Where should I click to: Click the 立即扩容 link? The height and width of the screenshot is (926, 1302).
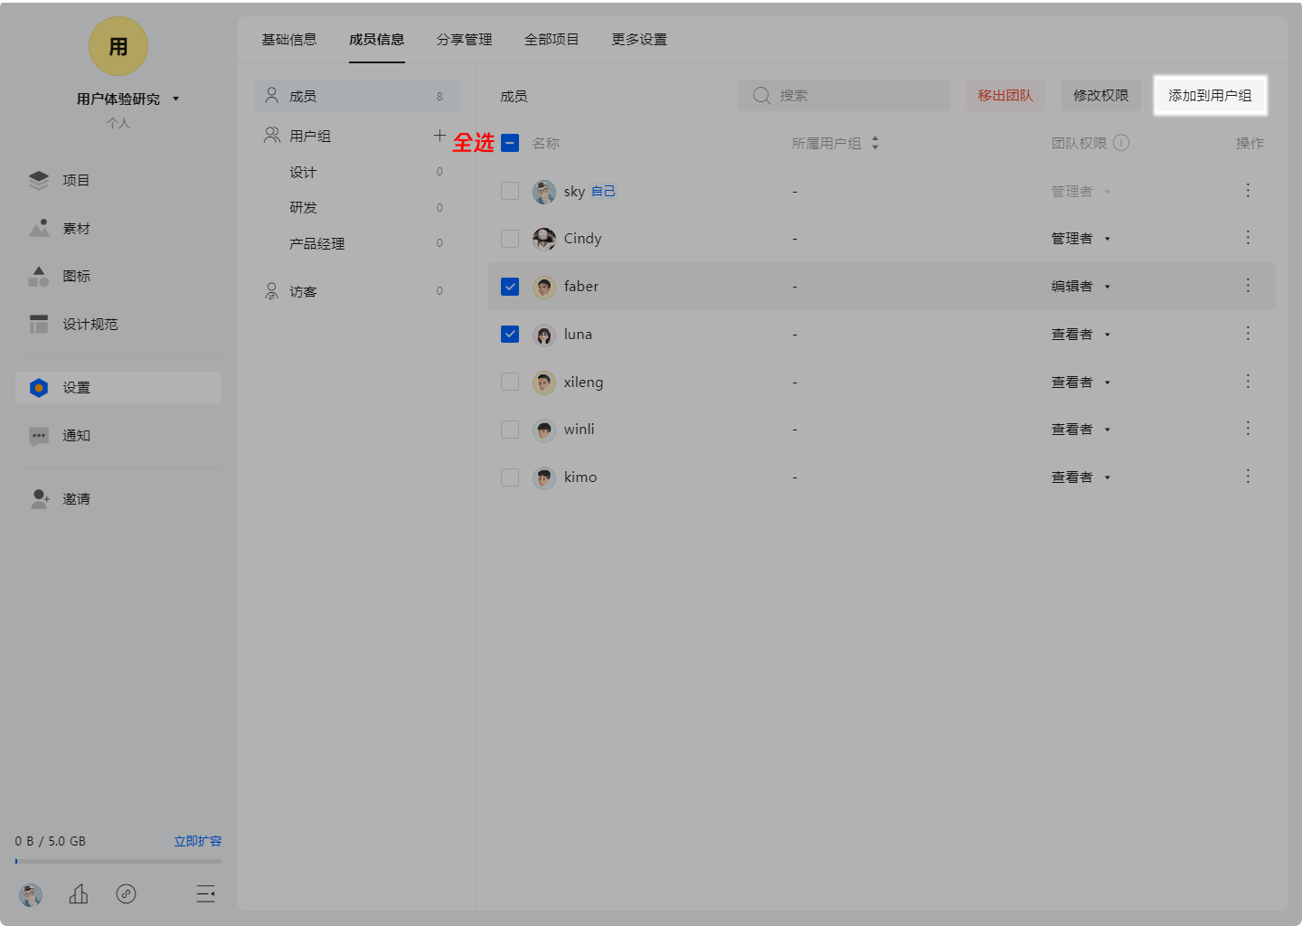pos(198,841)
